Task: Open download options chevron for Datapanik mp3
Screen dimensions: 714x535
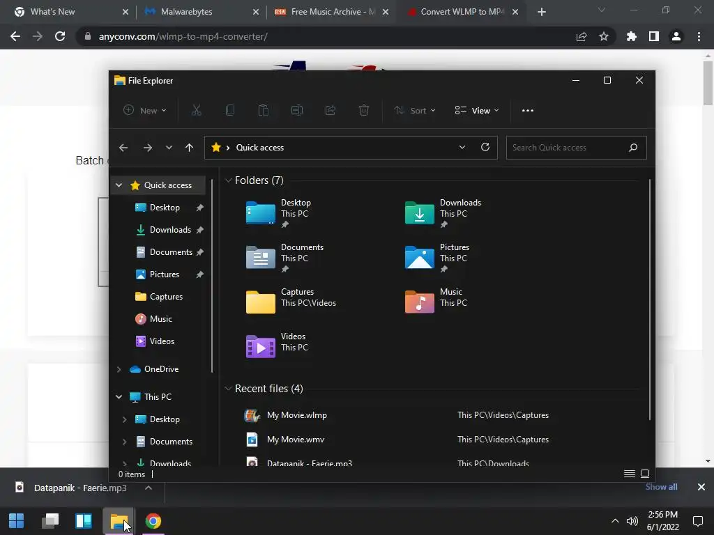Action: pyautogui.click(x=149, y=488)
